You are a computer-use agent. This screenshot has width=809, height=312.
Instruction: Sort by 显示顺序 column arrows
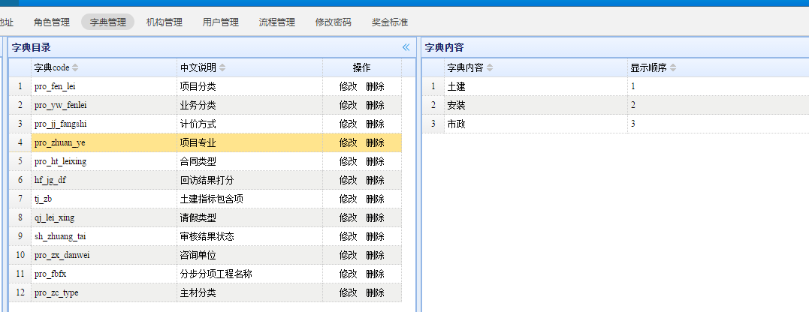(x=673, y=68)
